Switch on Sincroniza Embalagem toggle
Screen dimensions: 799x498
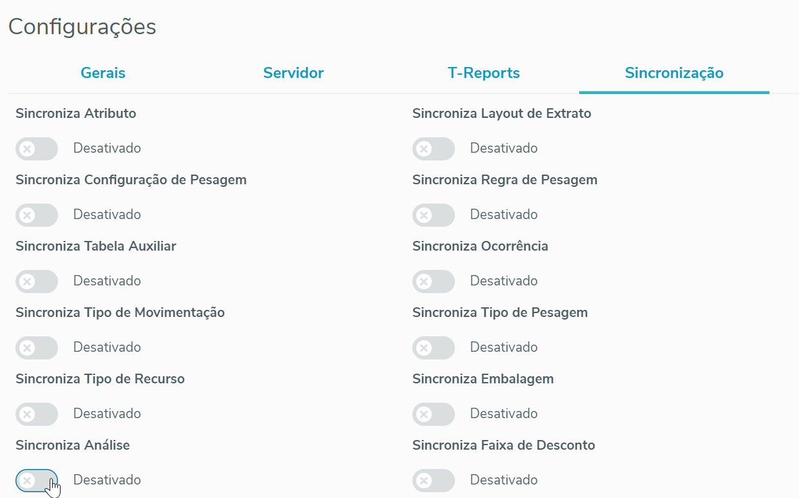(434, 414)
